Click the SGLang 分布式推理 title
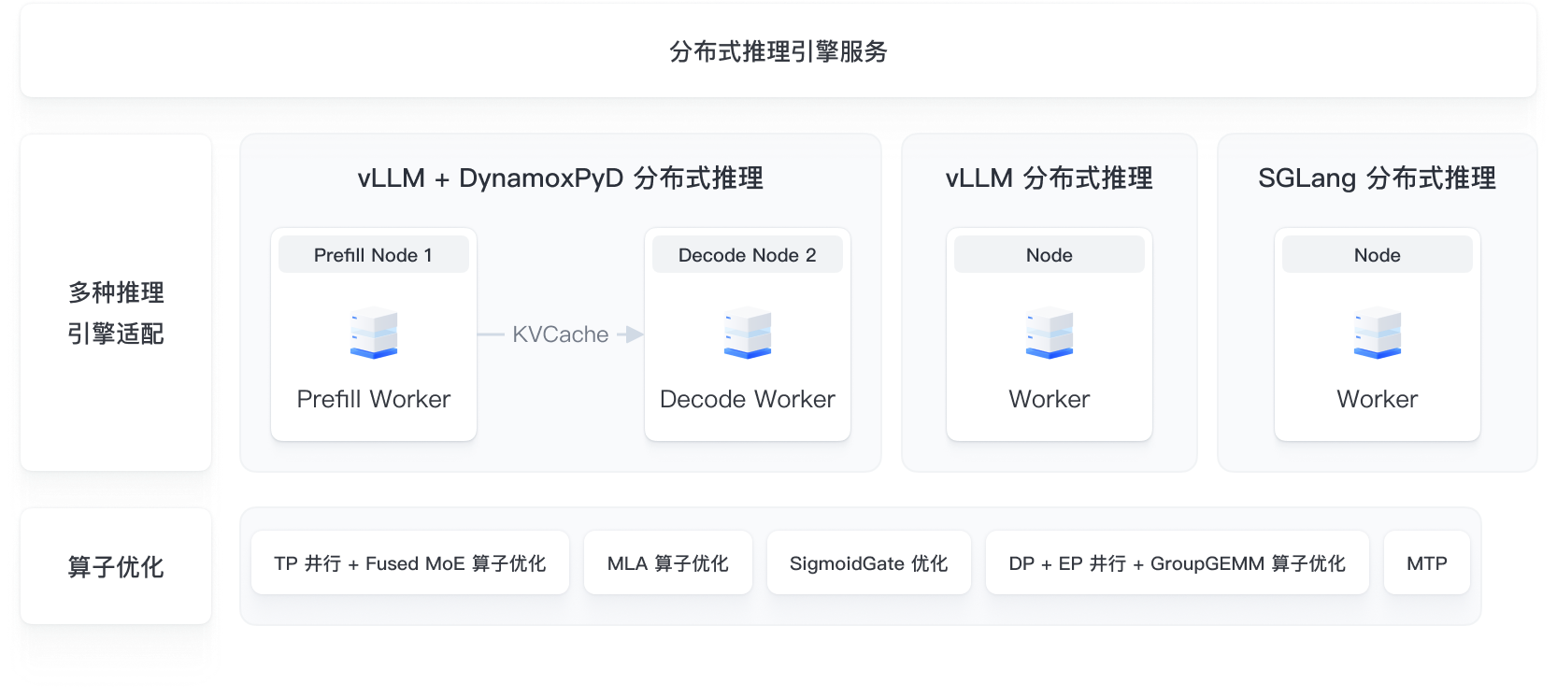 [x=1377, y=178]
